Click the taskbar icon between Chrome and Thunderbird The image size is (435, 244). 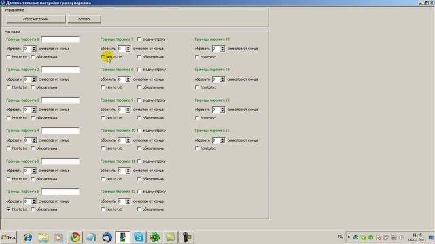point(90,237)
